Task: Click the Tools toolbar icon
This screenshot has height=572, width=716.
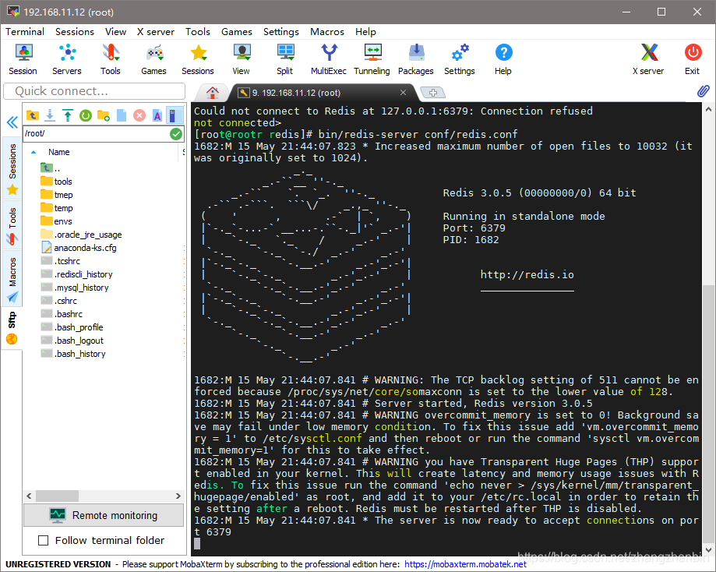Action: tap(111, 59)
